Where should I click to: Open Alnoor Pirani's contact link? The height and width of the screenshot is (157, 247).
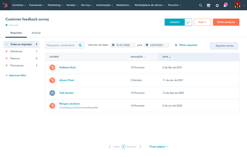[x=67, y=80]
